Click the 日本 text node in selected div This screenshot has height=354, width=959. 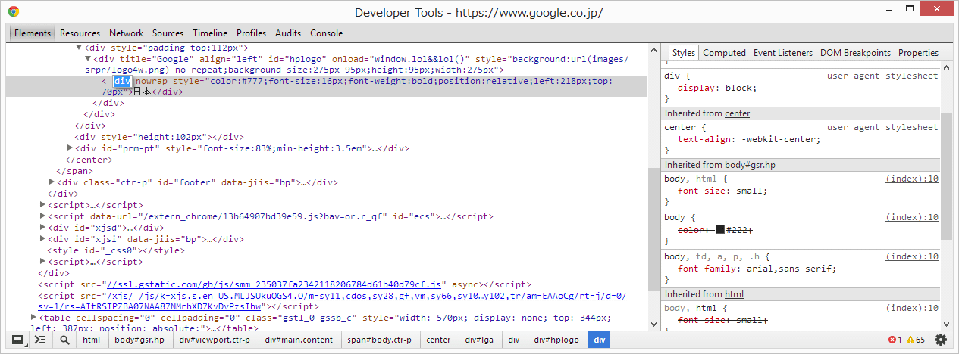point(143,92)
